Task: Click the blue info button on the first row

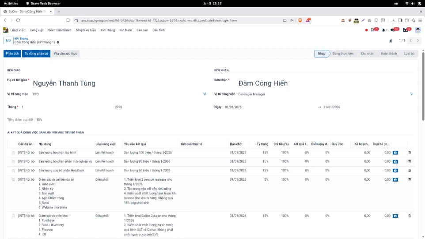Action: point(395,152)
